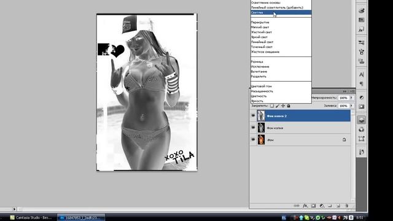Toggle lock image pixels brush icon
The height and width of the screenshot is (221, 393).
coord(278,106)
